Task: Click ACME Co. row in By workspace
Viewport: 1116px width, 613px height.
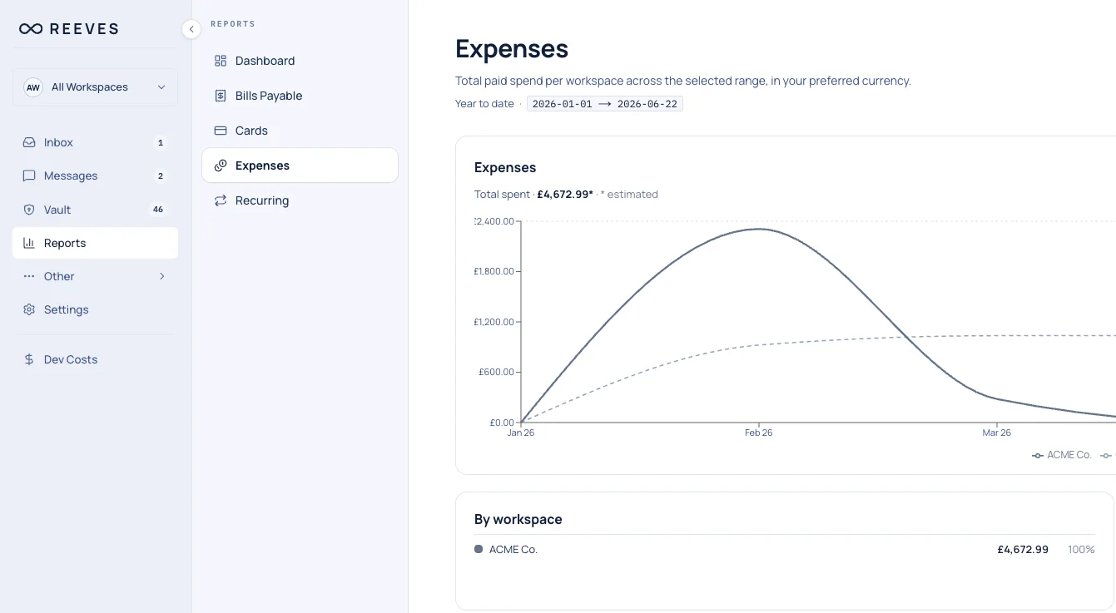Action: coord(785,550)
